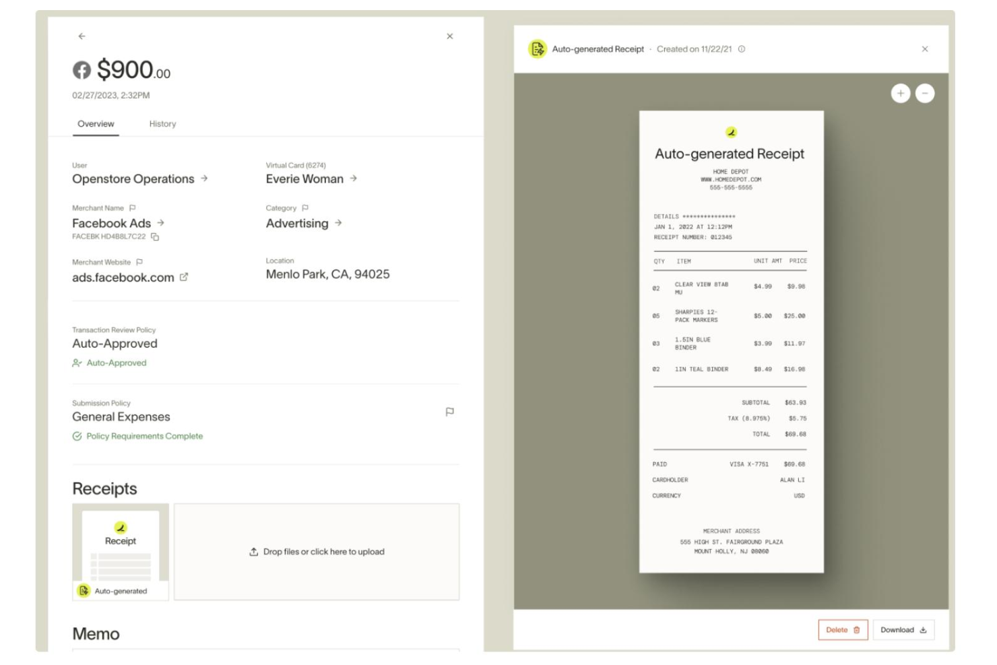Open the Facebook Ads merchant link
997x665 pixels.
tap(112, 223)
